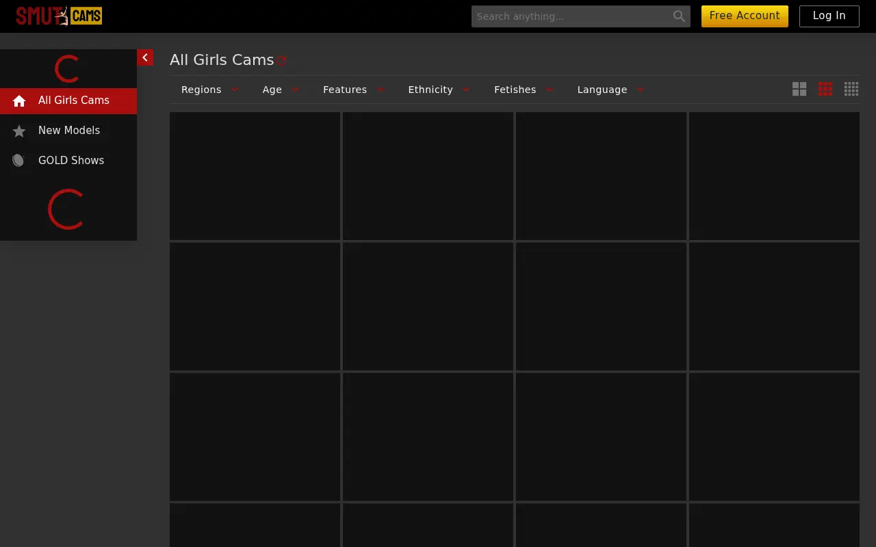Open the Ethnicity filter dropdown
The height and width of the screenshot is (547, 876).
tap(439, 90)
